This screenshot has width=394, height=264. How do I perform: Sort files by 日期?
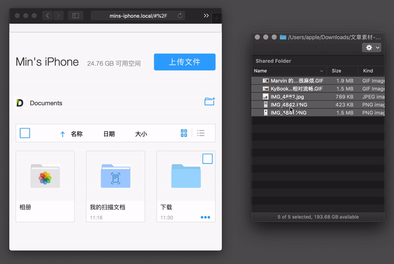[109, 134]
